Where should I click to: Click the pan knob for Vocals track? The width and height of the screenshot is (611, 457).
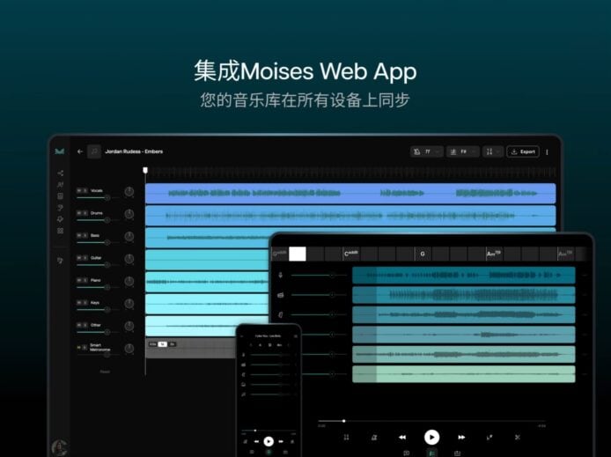tap(129, 191)
